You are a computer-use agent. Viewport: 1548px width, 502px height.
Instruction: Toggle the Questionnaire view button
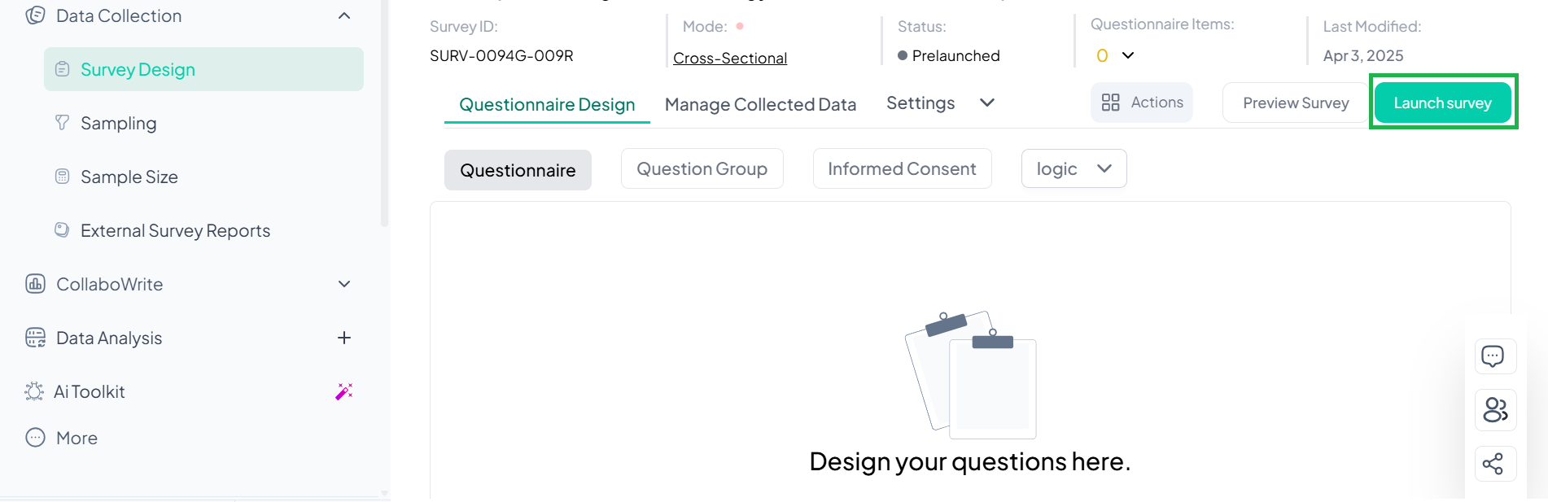(518, 169)
